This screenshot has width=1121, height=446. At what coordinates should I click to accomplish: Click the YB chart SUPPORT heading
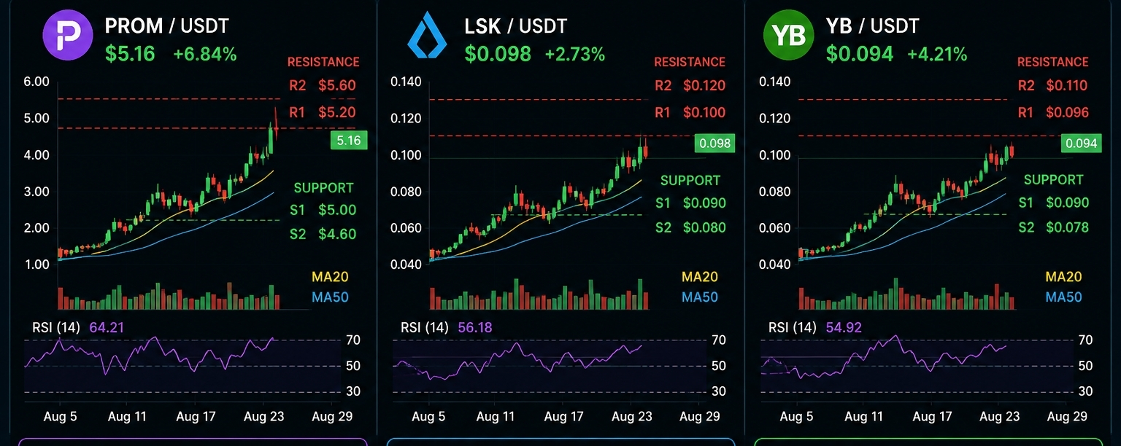1053,179
